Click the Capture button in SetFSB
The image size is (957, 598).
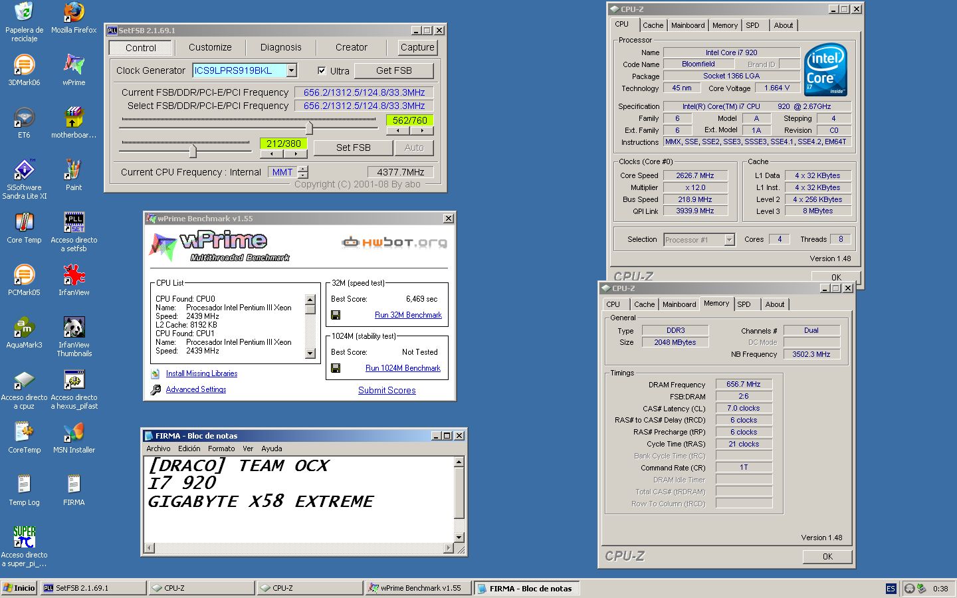417,47
